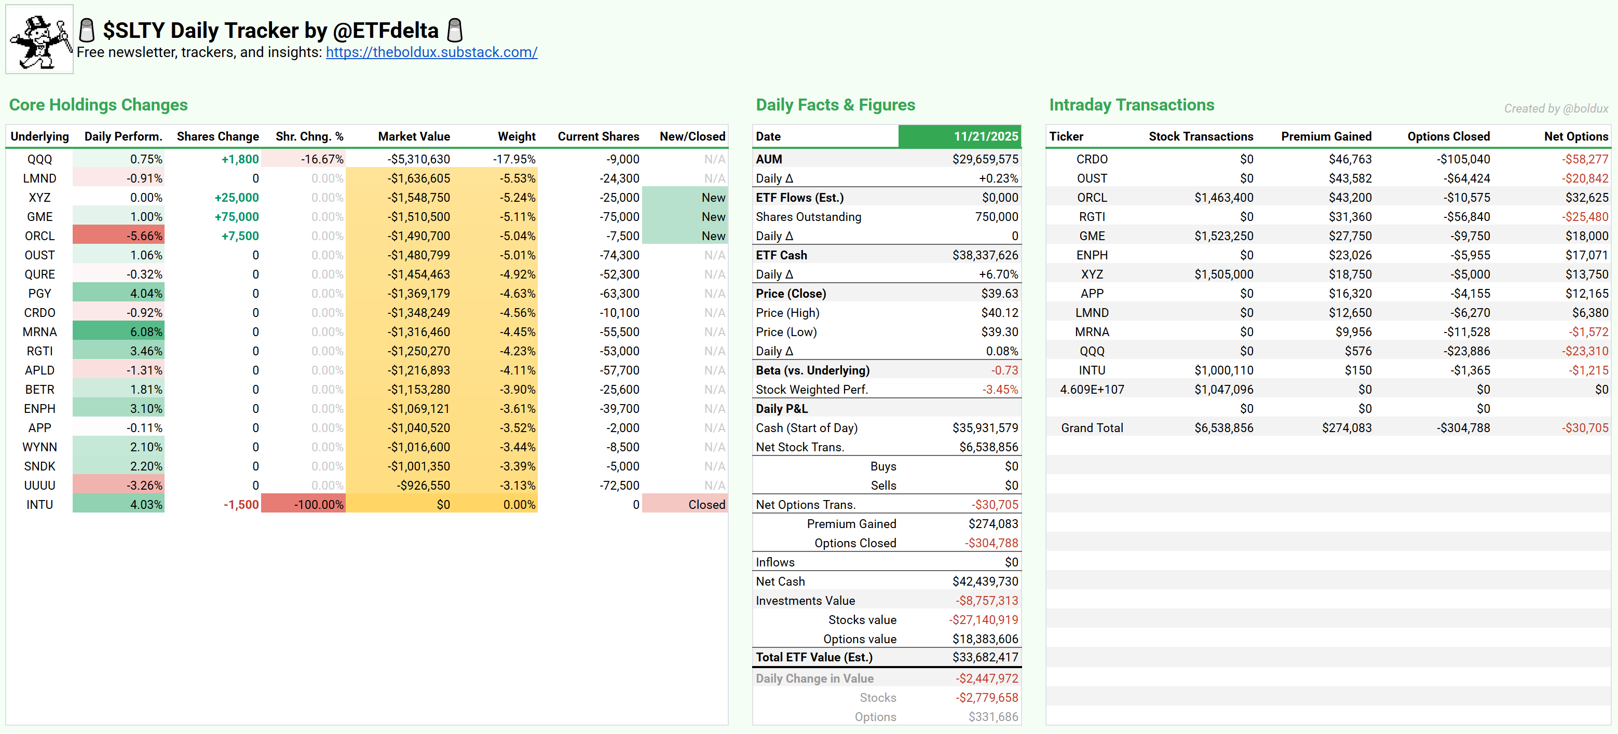Viewport: 1618px width, 734px height.
Task: Select CRDO in Intraday Transactions
Action: [x=1092, y=159]
